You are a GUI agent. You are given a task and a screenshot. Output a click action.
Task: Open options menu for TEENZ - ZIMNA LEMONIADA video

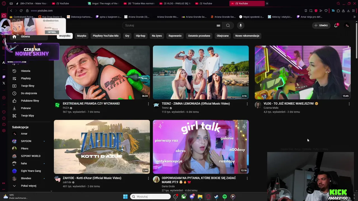click(247, 104)
